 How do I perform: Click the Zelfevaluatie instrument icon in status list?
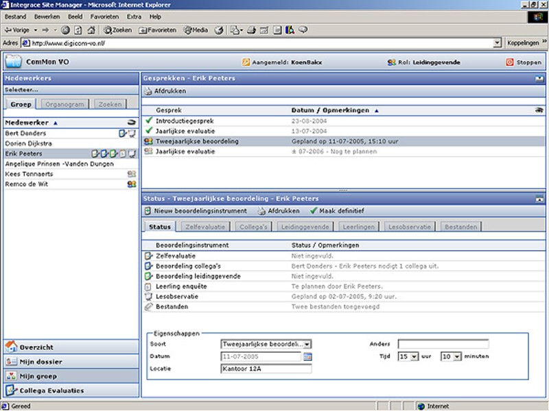pos(148,256)
